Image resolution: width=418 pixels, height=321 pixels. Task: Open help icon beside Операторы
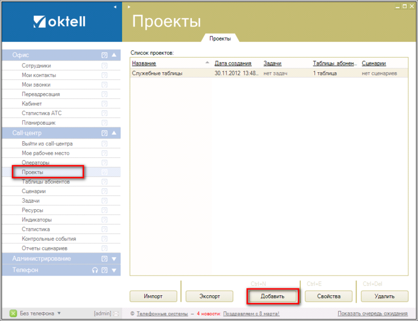[x=105, y=163]
